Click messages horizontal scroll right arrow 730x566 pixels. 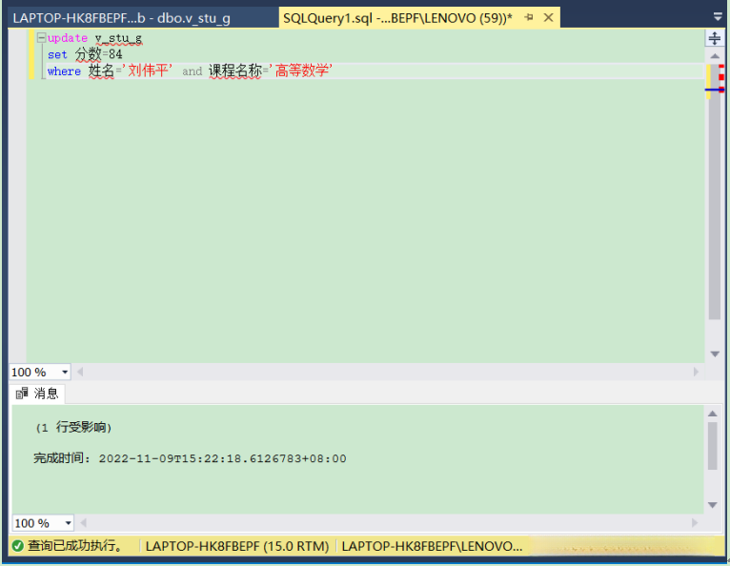pyautogui.click(x=694, y=523)
